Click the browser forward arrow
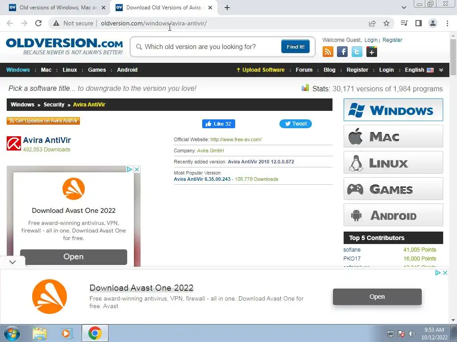This screenshot has height=342, width=457. 24,23
